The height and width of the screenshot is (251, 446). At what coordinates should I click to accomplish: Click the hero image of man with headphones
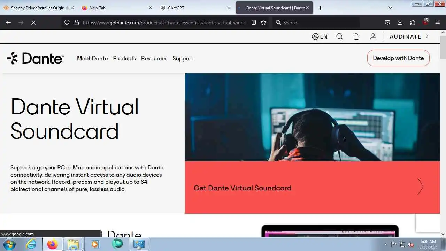312,117
